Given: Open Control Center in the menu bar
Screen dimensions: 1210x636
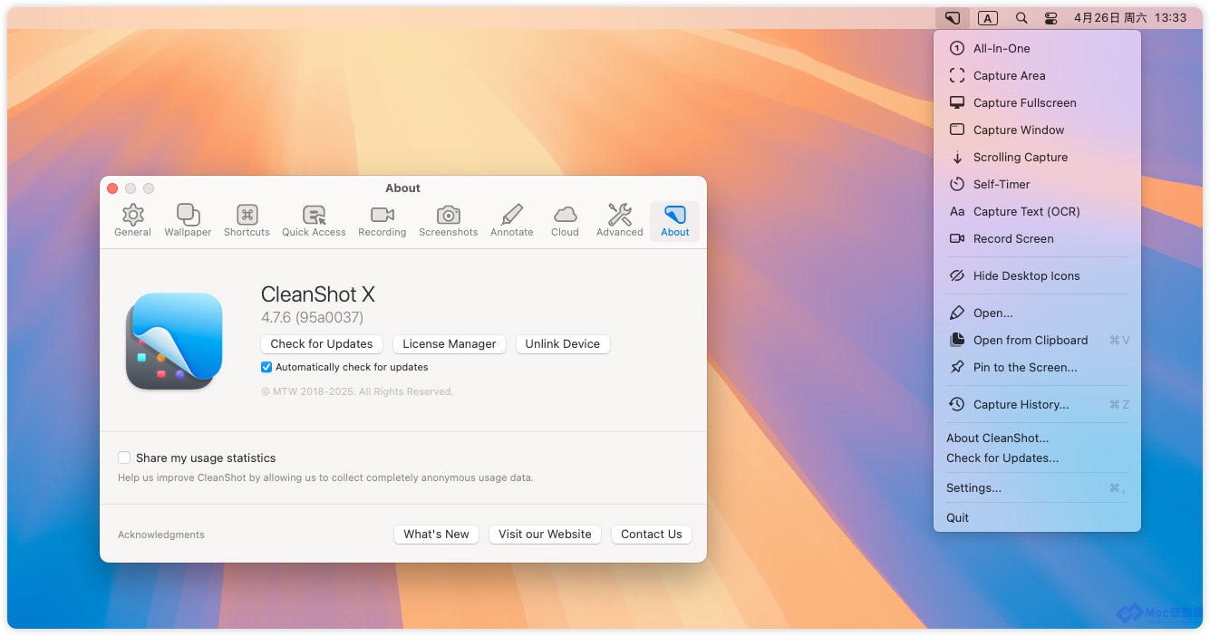Looking at the screenshot, I should point(1050,18).
